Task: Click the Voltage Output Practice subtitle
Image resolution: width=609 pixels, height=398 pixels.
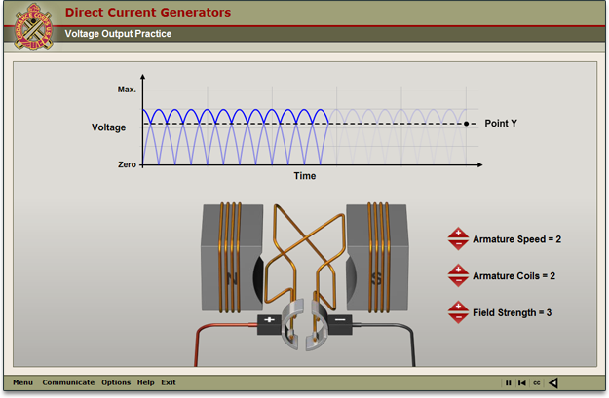Action: point(118,34)
